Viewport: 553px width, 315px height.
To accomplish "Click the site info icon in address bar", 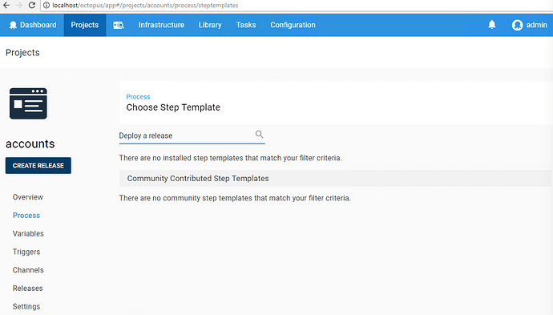I will (46, 6).
